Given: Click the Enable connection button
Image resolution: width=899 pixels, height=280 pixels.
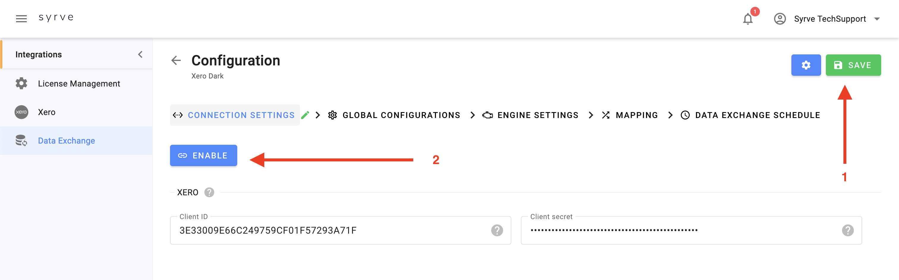Looking at the screenshot, I should coord(203,155).
